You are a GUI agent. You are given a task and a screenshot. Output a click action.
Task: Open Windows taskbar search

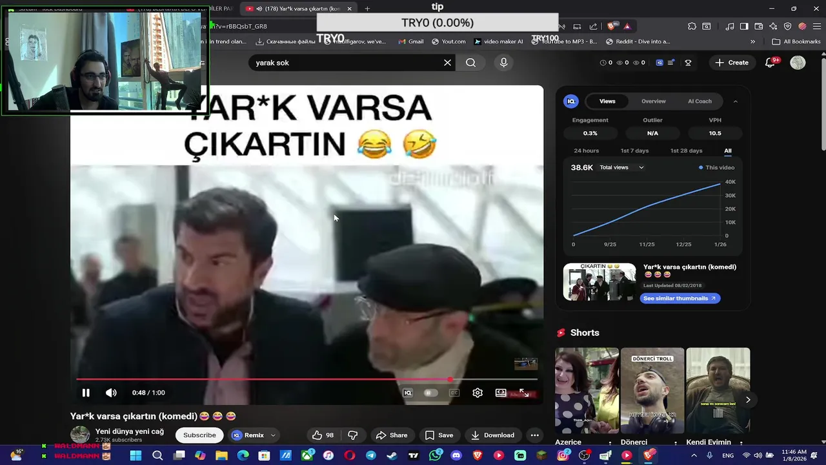pyautogui.click(x=157, y=455)
